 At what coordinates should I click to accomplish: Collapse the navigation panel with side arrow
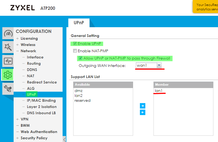coord(65,139)
